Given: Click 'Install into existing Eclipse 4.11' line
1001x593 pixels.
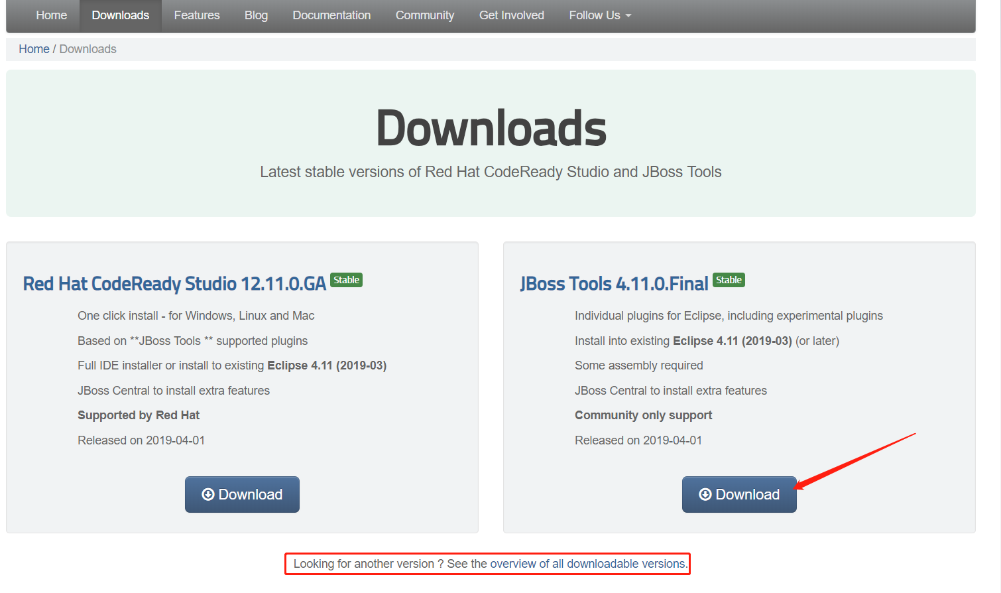Looking at the screenshot, I should pyautogui.click(x=707, y=341).
